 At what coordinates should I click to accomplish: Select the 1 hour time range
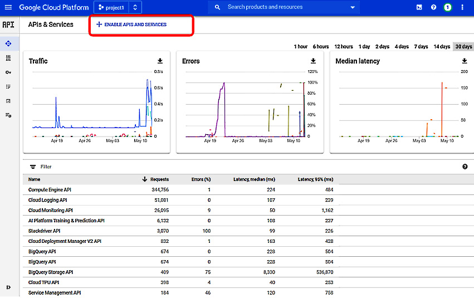(300, 47)
